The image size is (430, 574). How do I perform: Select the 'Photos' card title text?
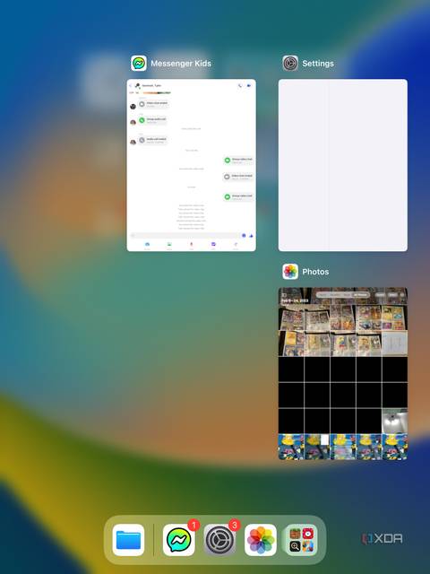pos(315,272)
